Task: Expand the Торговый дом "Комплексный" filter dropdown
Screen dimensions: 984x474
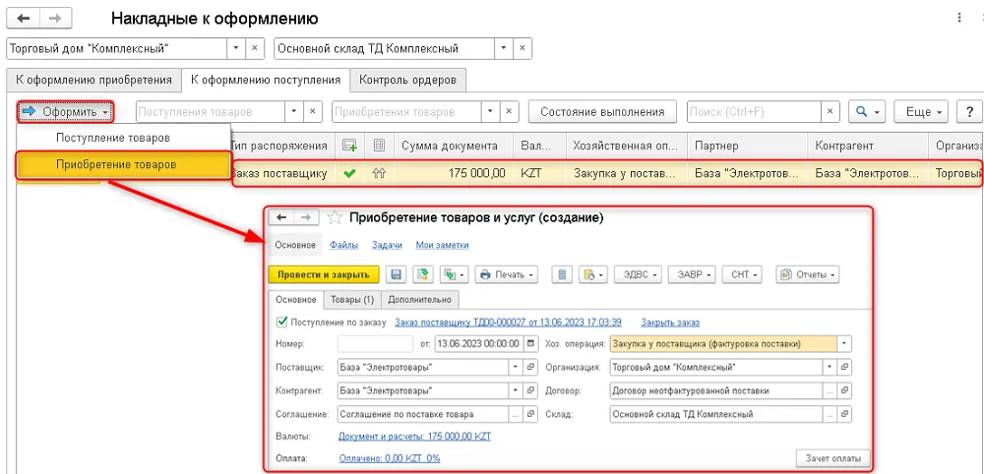Action: (235, 48)
